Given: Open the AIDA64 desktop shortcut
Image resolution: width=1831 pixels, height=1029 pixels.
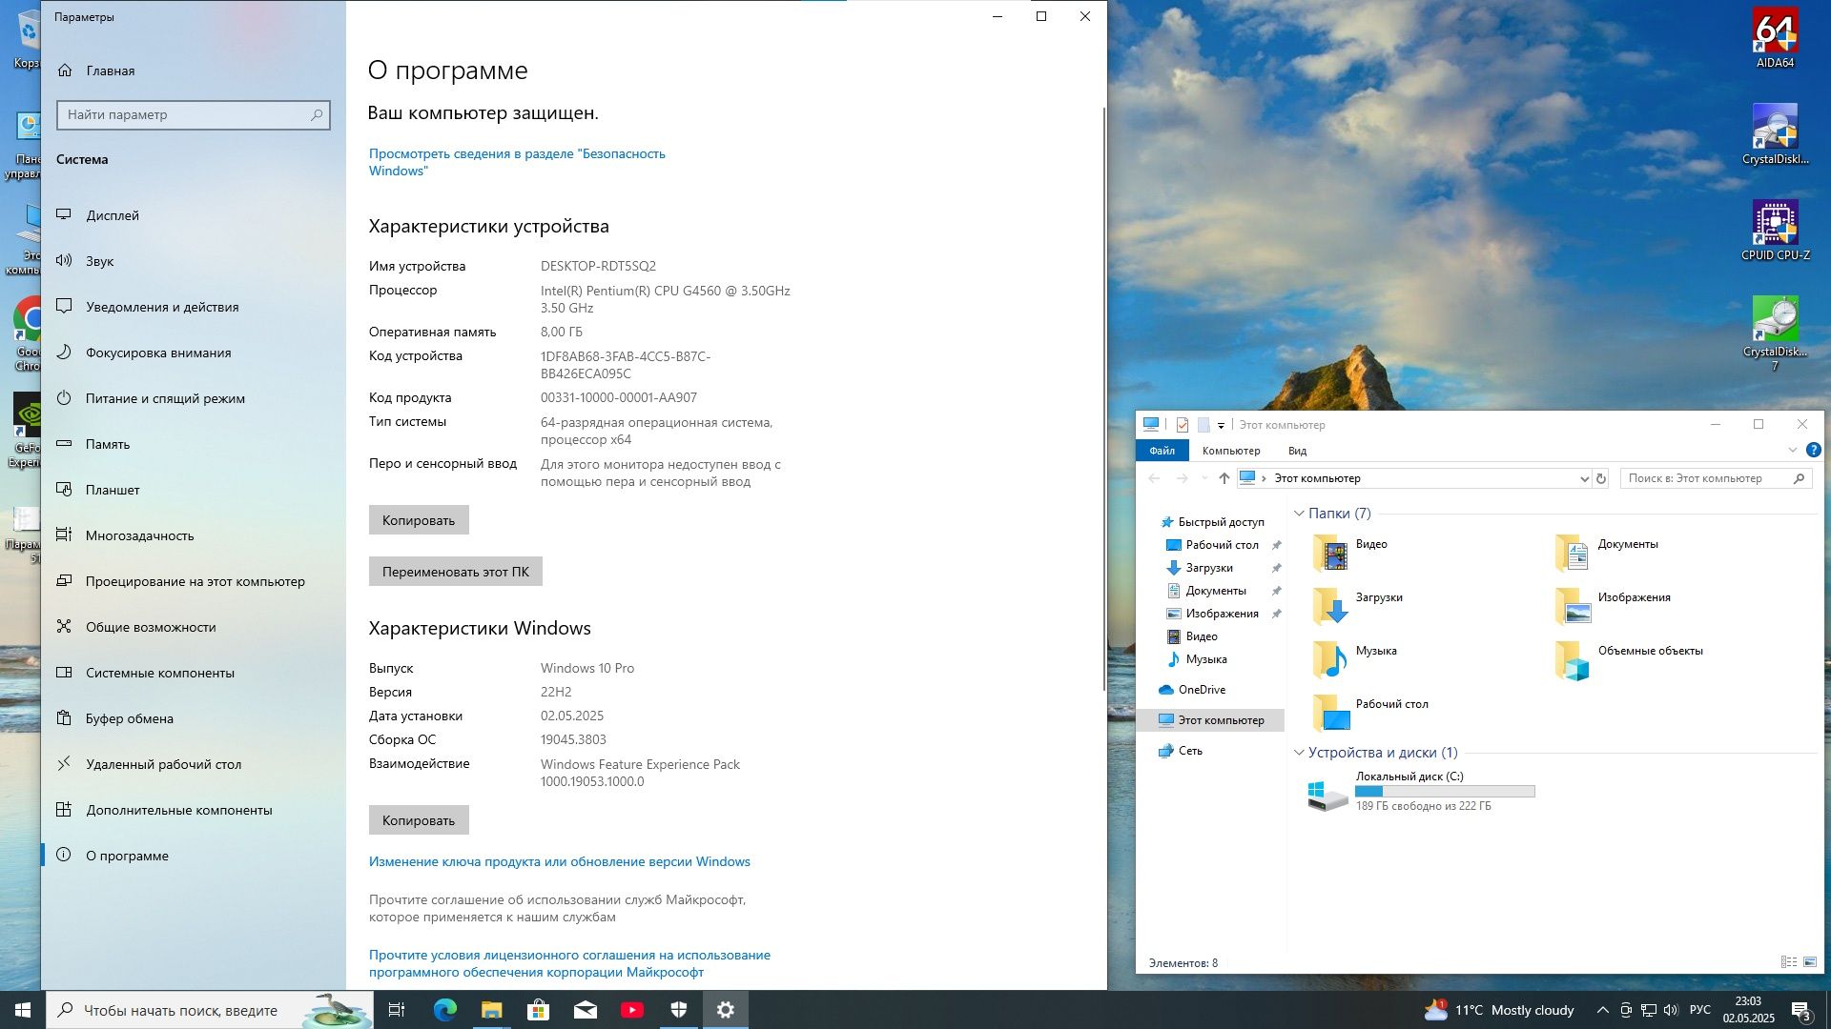Looking at the screenshot, I should click(x=1775, y=38).
